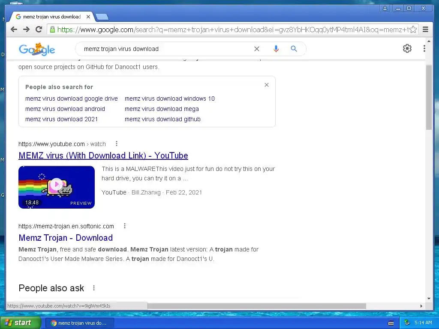The height and width of the screenshot is (329, 439).
Task: Open the vertical dots menu beside settings gear
Action: coord(424,49)
